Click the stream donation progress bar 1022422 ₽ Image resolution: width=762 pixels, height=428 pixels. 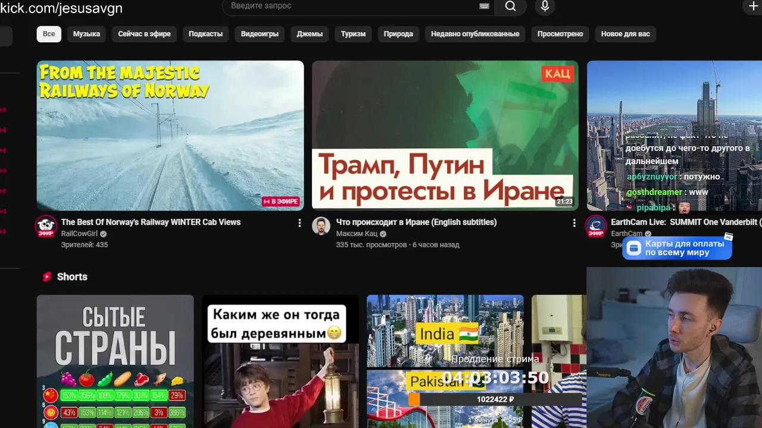point(495,399)
